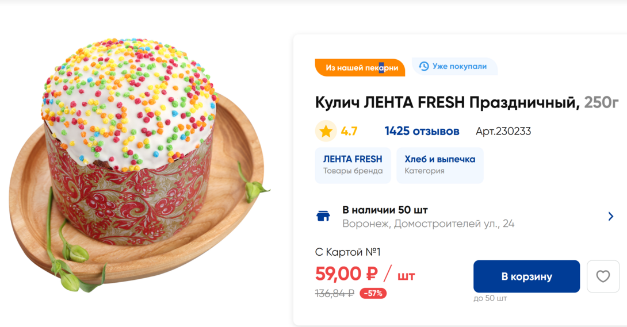Click the crossed-out old price 136,84 ₽

point(335,294)
